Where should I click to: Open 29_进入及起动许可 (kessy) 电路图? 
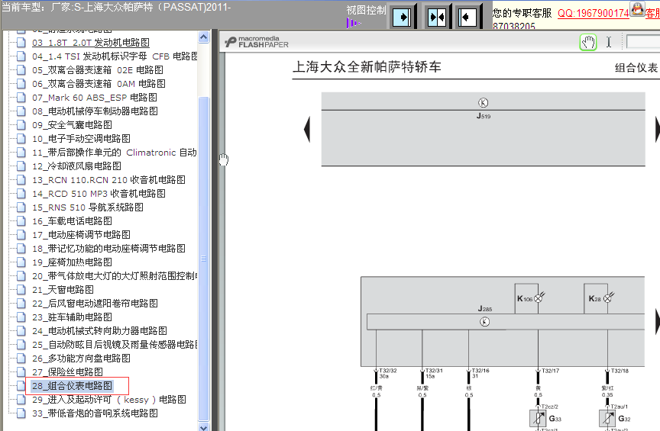tap(109, 400)
